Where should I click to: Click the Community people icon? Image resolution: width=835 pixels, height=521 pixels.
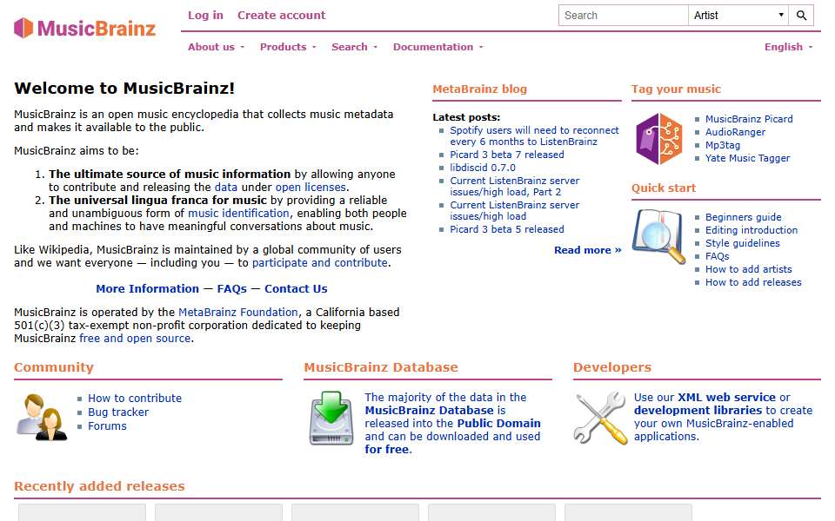pos(42,418)
